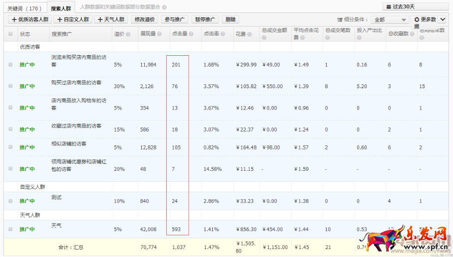Click help icon after 人群数据和关键词数据 notice
Screen dimensions: 453x257
[164, 7]
